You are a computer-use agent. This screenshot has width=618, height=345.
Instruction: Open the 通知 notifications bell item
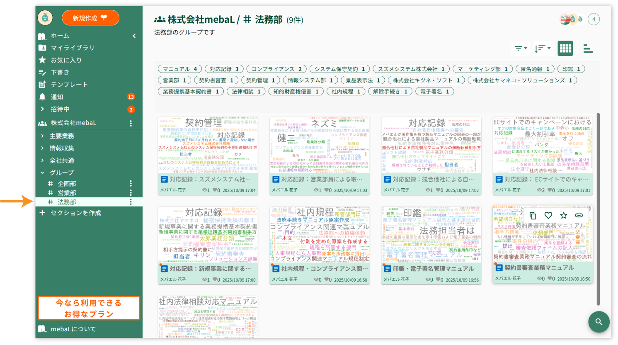click(57, 97)
